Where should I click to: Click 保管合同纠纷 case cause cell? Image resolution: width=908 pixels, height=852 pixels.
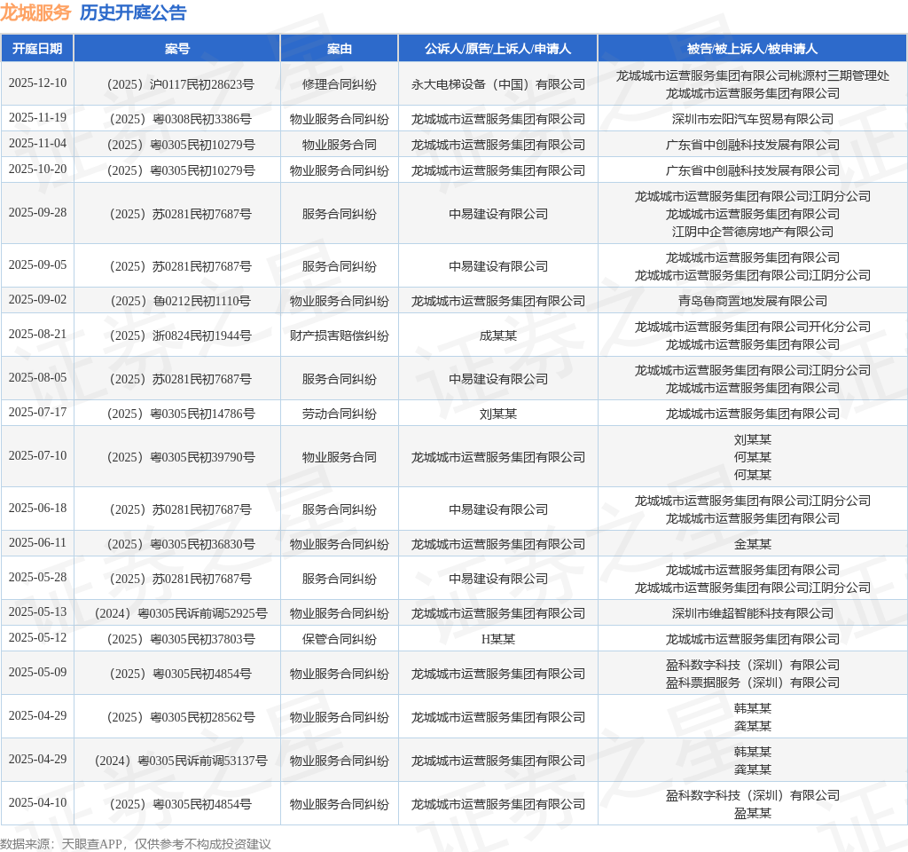[340, 640]
